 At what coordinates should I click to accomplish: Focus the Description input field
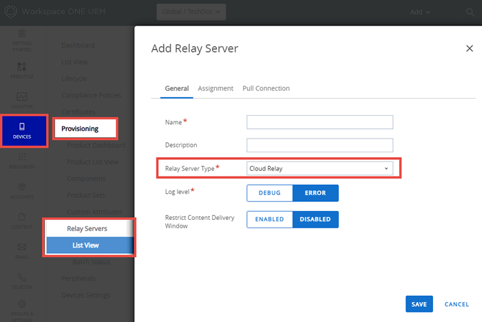click(319, 145)
